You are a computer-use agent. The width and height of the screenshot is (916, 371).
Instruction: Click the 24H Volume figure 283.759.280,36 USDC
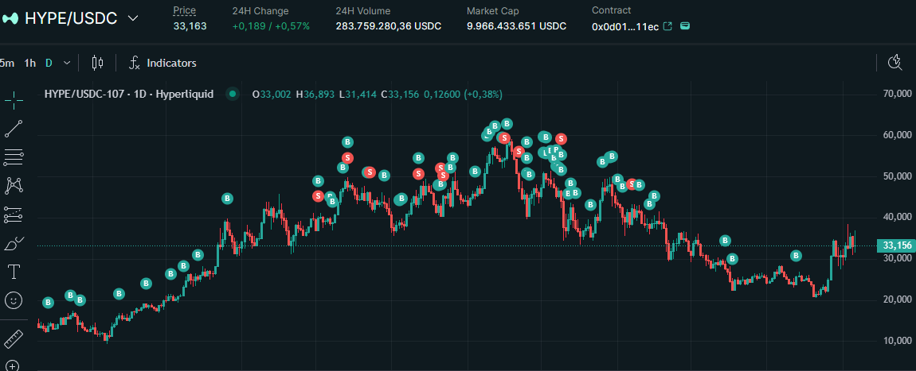(x=389, y=26)
